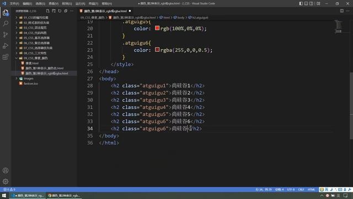Collapse all folders in explorer
This screenshot has height=199, width=353.
66,11
